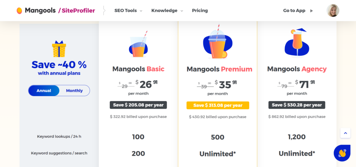
Task: Select the Mangools Agency plan title
Action: tap(297, 69)
